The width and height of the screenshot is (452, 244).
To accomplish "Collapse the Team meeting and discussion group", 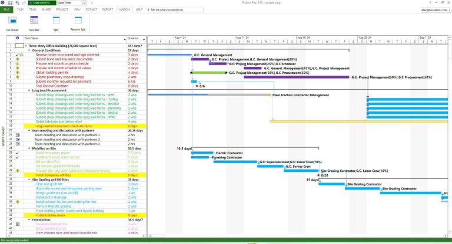I will point(29,130).
